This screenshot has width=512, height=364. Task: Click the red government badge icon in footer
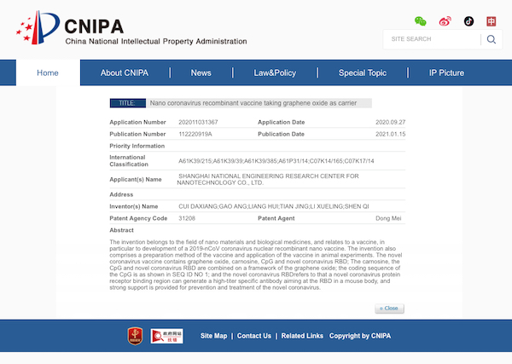[135, 336]
